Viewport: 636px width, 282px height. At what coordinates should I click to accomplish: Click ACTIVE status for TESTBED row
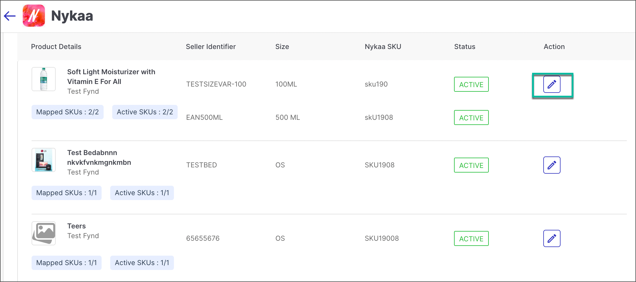(471, 165)
